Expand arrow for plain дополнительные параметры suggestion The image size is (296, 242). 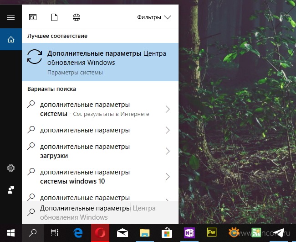168,130
